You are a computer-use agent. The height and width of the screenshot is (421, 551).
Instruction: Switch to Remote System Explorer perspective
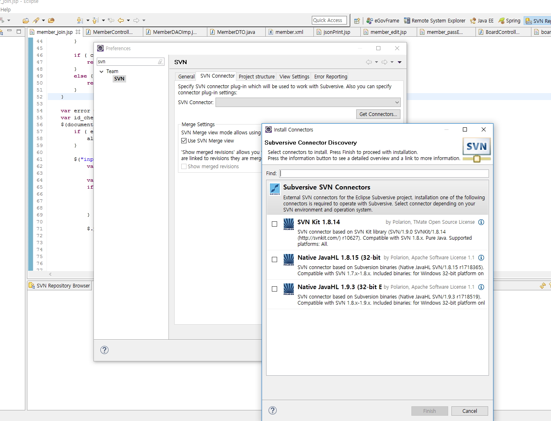tap(435, 20)
